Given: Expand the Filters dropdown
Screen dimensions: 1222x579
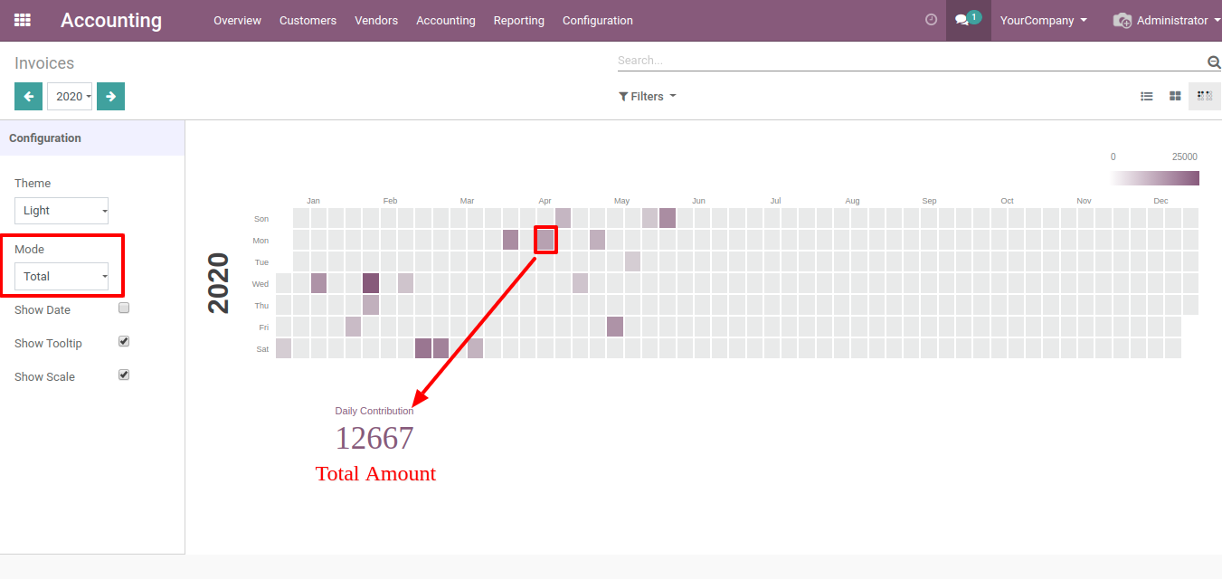Looking at the screenshot, I should 647,96.
